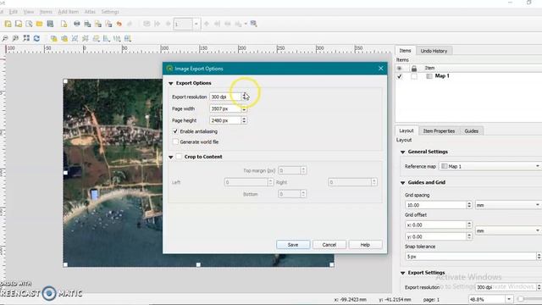Image resolution: width=542 pixels, height=305 pixels.
Task: Close the Image Export Options dialog
Action: tap(380, 69)
